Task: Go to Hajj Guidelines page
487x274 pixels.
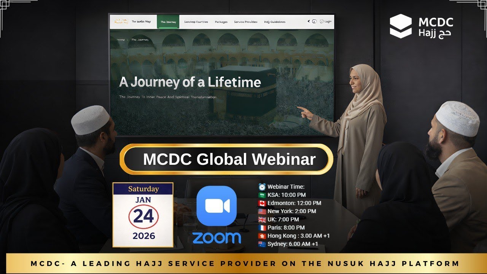Action: coord(275,22)
